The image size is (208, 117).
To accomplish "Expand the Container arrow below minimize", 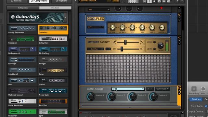I will click(179, 94).
